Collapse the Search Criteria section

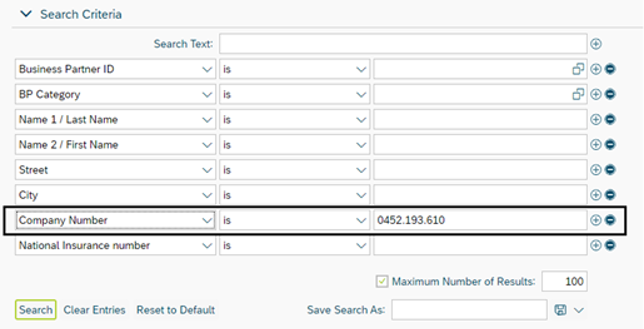pyautogui.click(x=26, y=14)
